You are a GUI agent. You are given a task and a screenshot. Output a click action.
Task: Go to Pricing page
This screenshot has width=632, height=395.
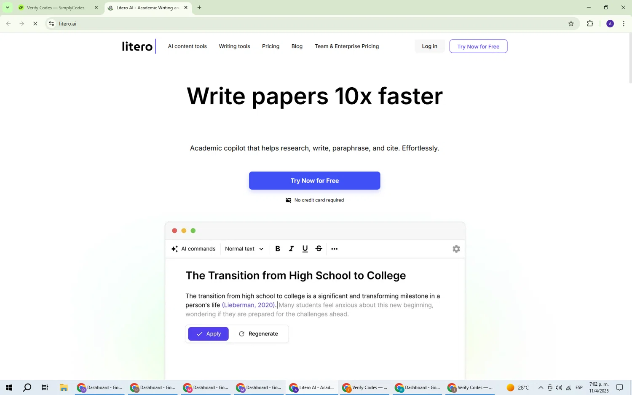coord(271,46)
